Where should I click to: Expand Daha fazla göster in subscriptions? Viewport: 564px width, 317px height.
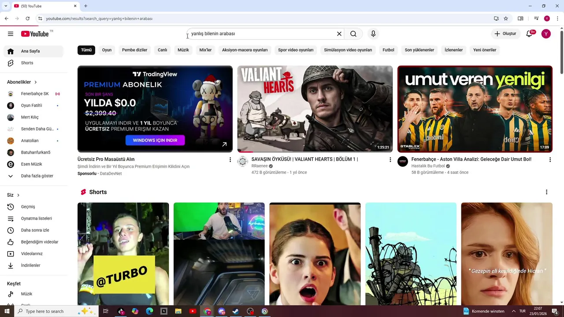click(33, 176)
